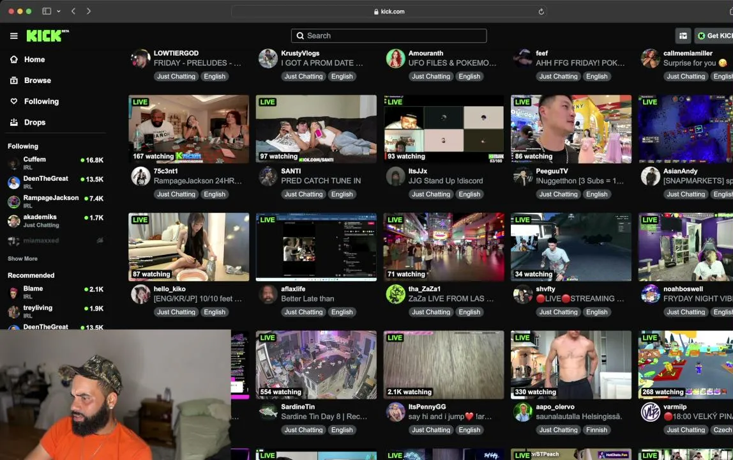Screen dimensions: 733x460
Task: Focus the Search field
Action: [388, 36]
